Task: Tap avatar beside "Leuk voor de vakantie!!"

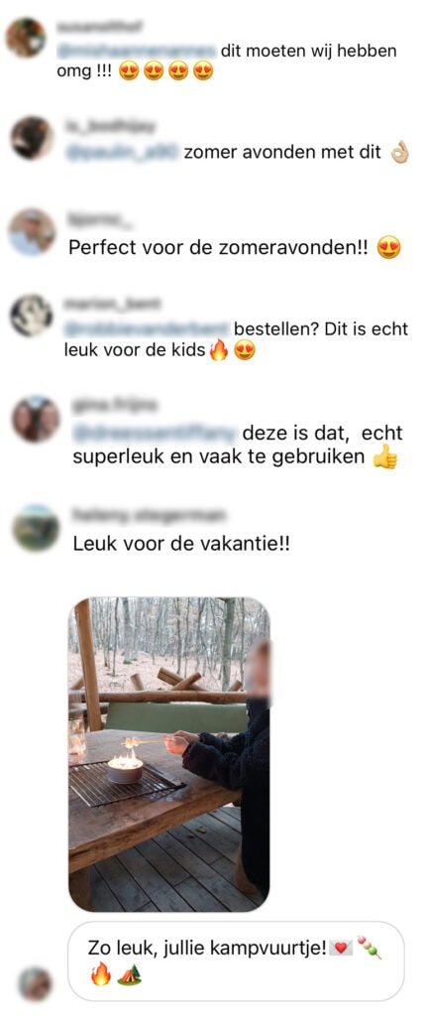Action: (x=35, y=528)
